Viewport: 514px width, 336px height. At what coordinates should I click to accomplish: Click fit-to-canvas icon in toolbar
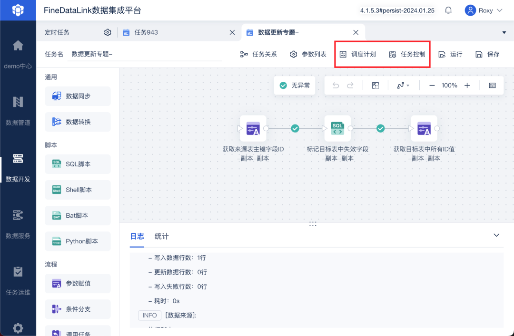(x=376, y=86)
